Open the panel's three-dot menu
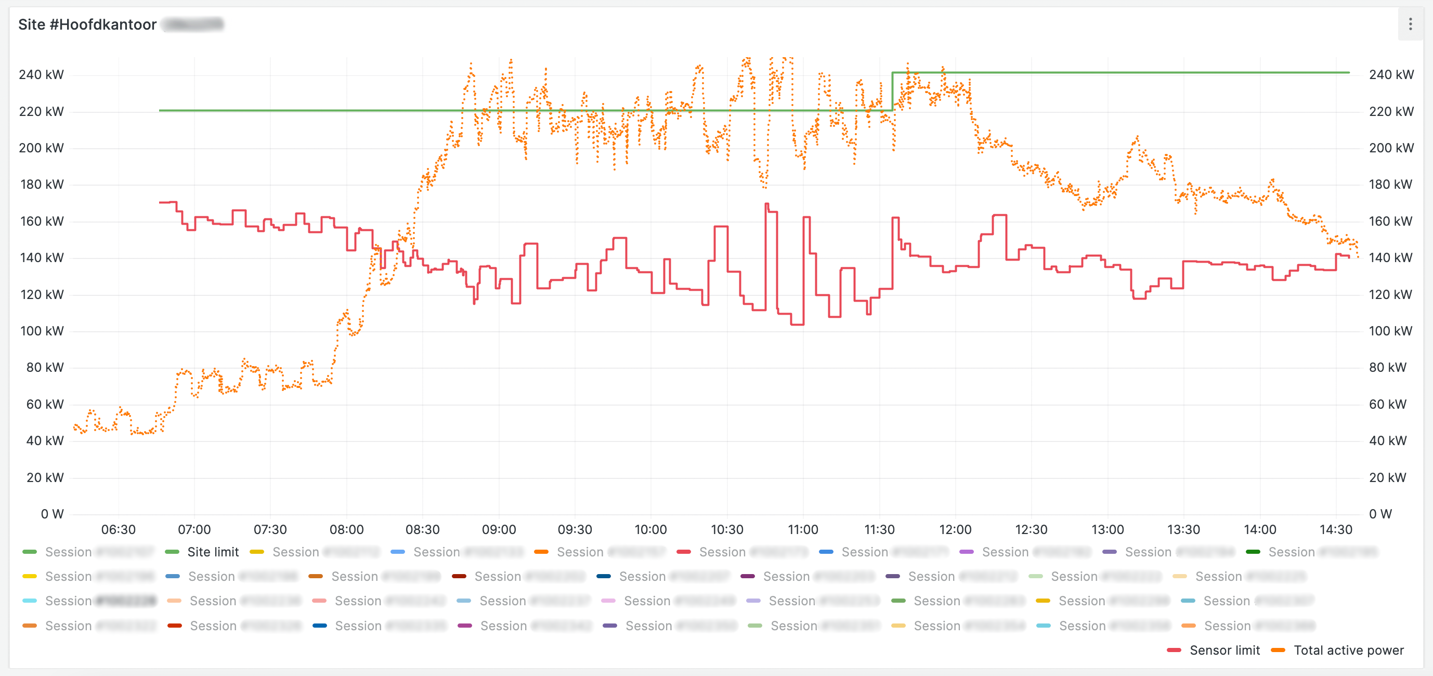The width and height of the screenshot is (1433, 676). click(1410, 24)
